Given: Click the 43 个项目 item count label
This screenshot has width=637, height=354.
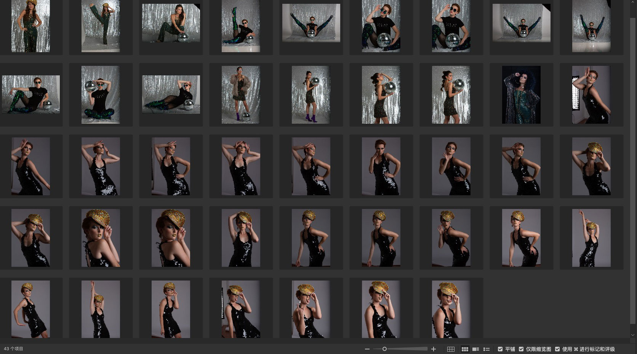Looking at the screenshot, I should tap(14, 349).
